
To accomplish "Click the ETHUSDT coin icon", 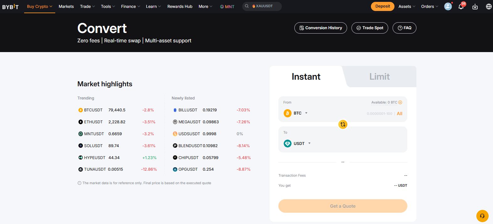I will click(80, 122).
